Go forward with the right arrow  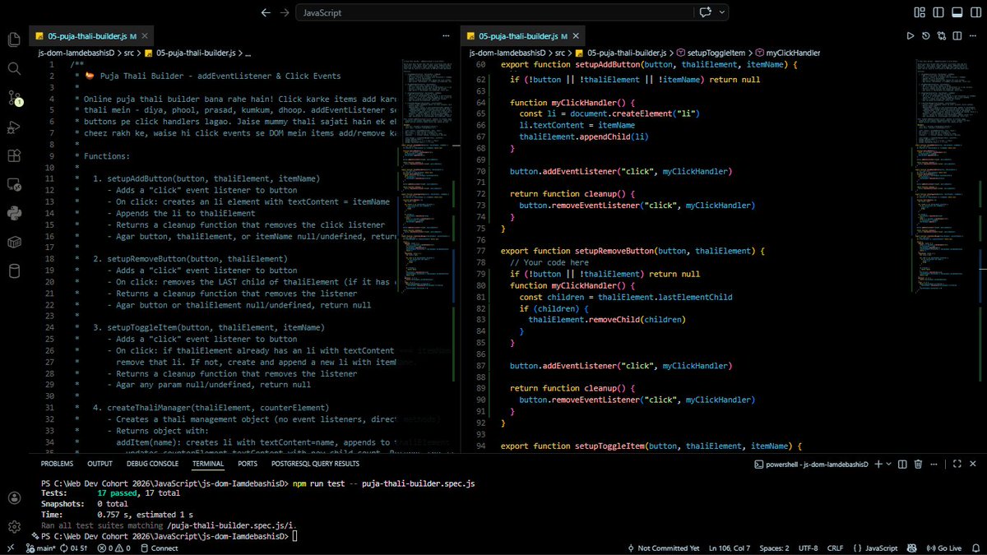[x=285, y=12]
